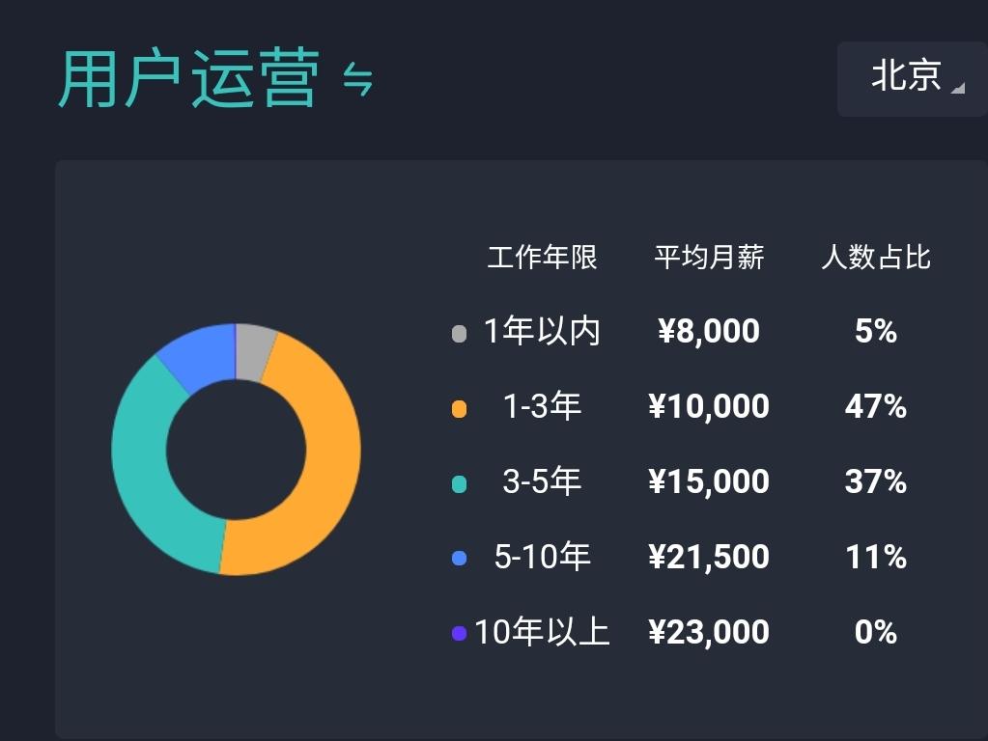This screenshot has height=741, width=988.
Task: Sort by the 平均月薪 column header
Action: click(709, 258)
